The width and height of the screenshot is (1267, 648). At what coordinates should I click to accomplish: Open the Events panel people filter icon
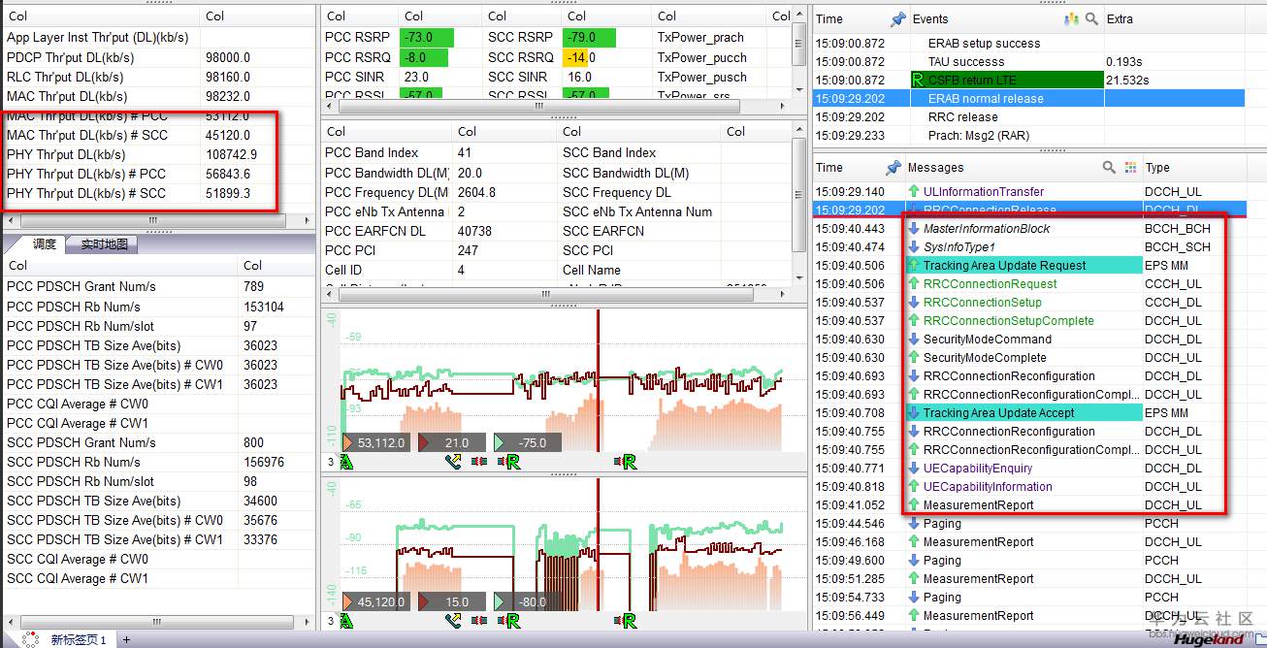[1071, 18]
